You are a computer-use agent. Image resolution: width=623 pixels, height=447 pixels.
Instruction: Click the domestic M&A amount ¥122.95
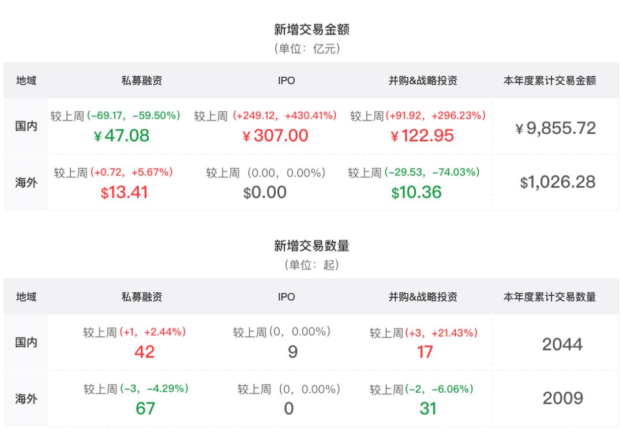(x=422, y=136)
